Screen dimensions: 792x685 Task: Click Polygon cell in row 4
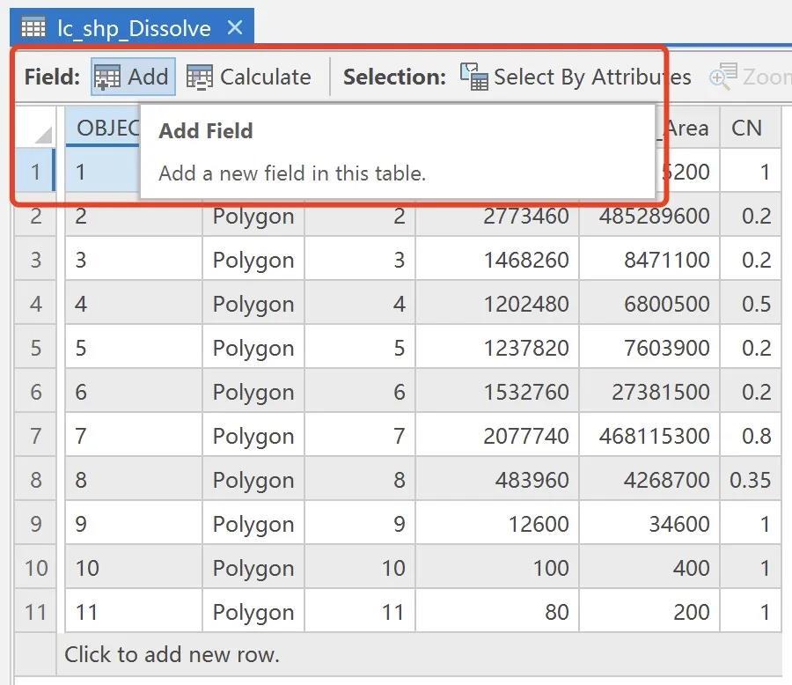[253, 304]
